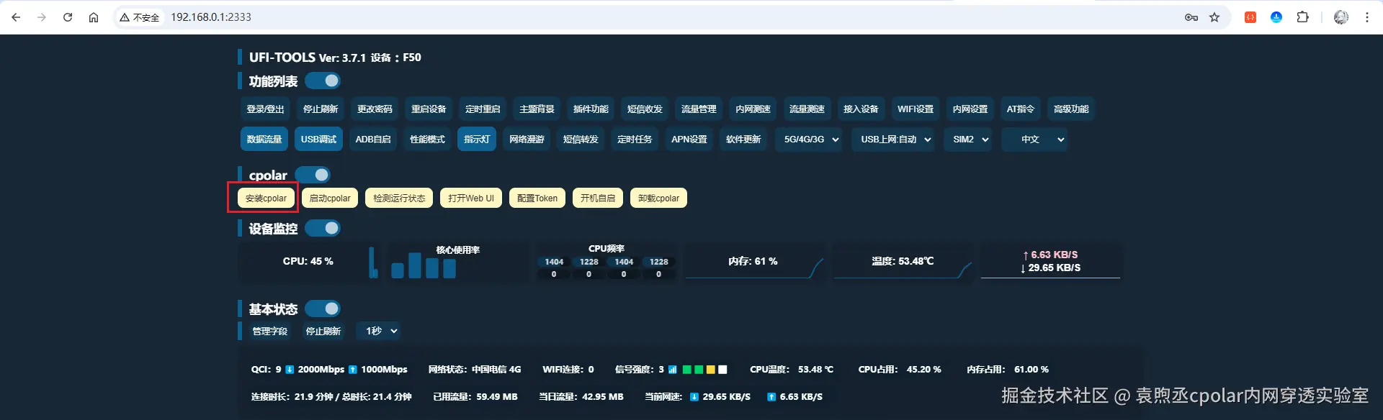The width and height of the screenshot is (1383, 420).
Task: Open the blue circular extension icon
Action: pos(1276,17)
